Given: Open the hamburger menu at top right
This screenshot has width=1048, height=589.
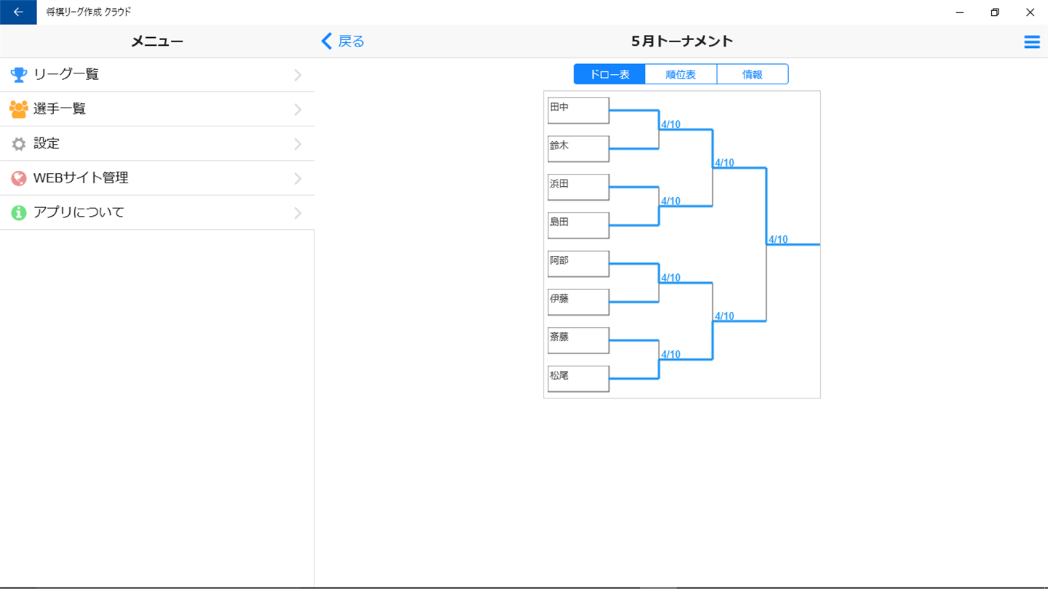Looking at the screenshot, I should pyautogui.click(x=1031, y=42).
